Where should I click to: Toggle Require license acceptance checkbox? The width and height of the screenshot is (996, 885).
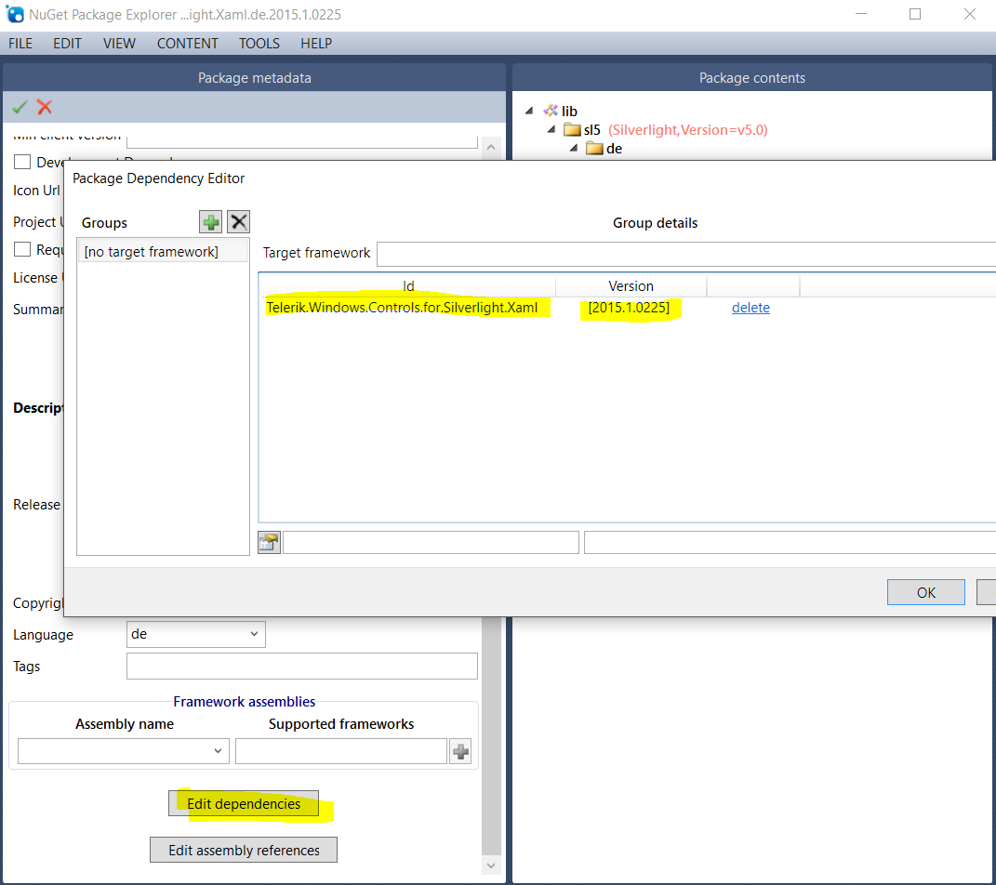point(22,249)
